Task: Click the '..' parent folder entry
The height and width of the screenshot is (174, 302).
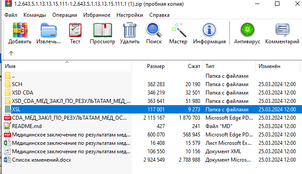Action: (x=13, y=76)
